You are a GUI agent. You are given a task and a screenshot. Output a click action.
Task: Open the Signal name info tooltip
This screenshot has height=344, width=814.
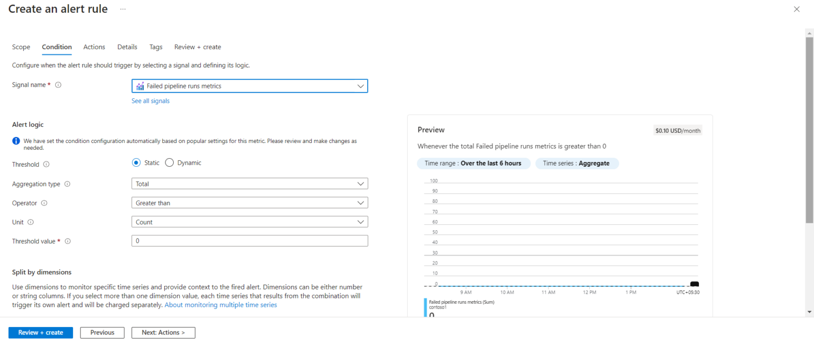(58, 84)
